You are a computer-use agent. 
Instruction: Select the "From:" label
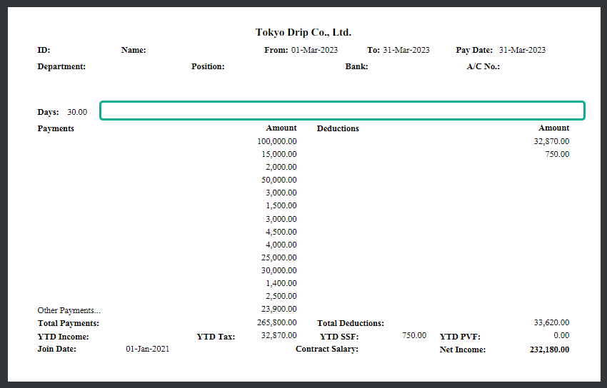coord(276,50)
